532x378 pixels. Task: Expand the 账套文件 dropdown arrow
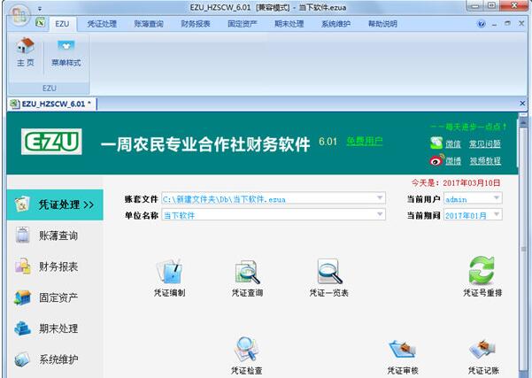point(380,197)
